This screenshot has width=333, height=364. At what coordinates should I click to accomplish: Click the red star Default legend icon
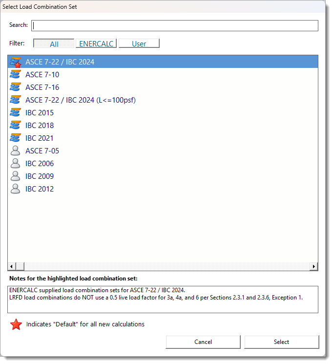[x=16, y=324]
